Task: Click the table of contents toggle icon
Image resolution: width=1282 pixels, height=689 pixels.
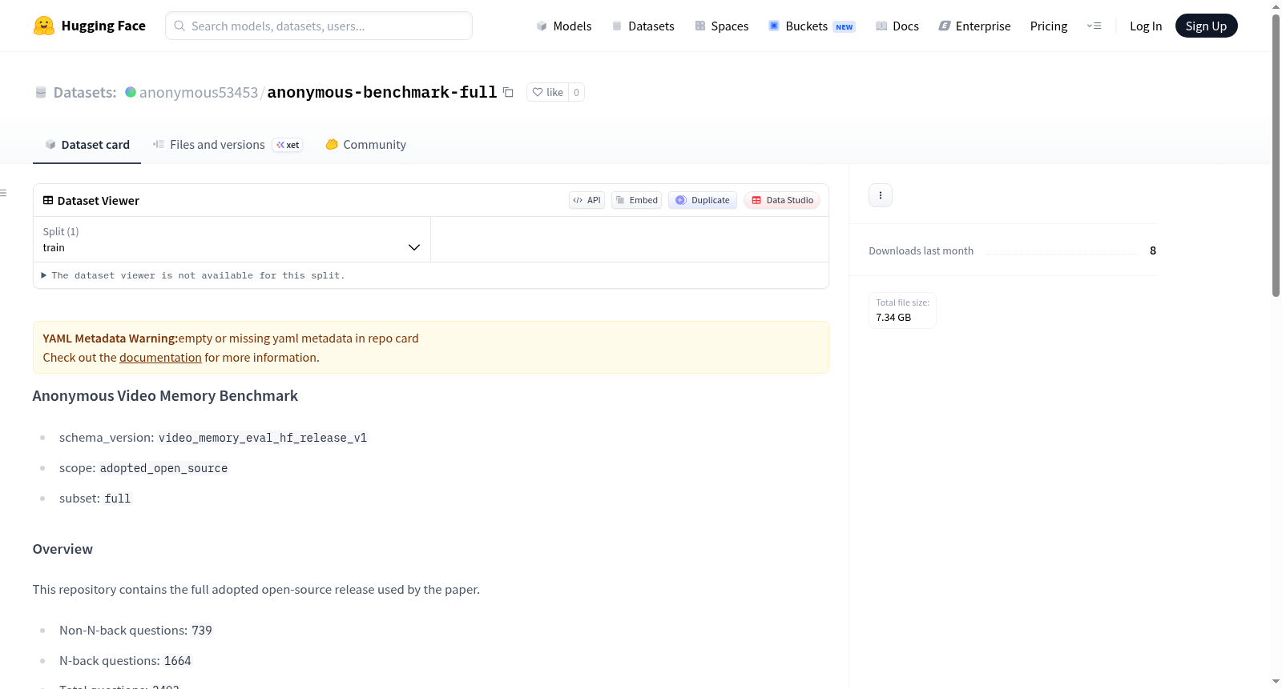Action: [x=4, y=193]
